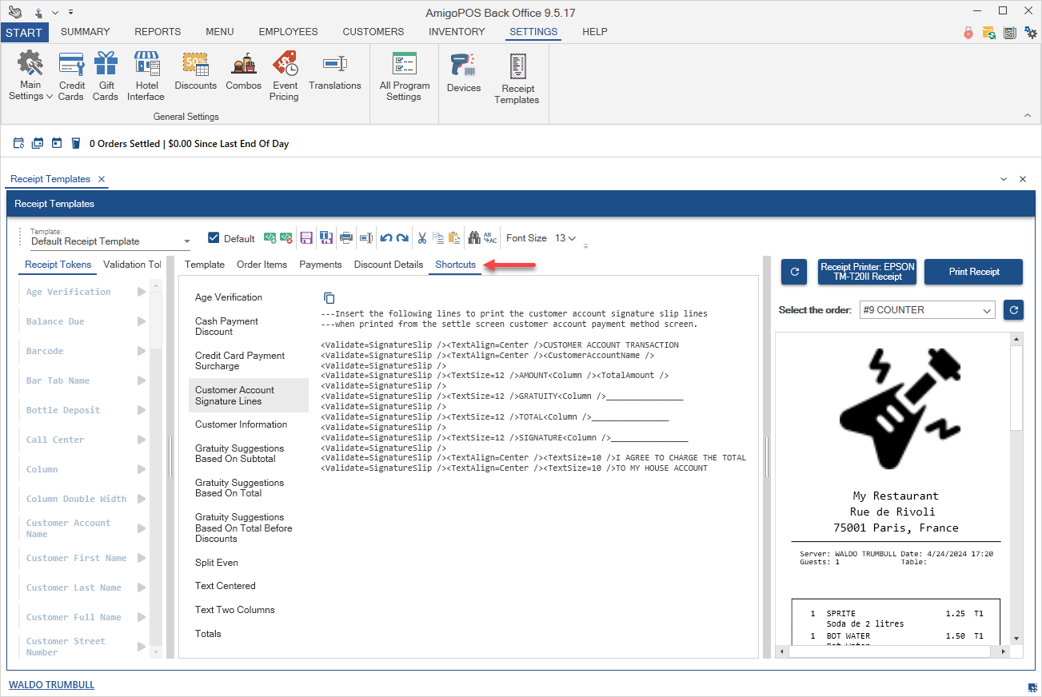Open the Devices settings

click(464, 74)
